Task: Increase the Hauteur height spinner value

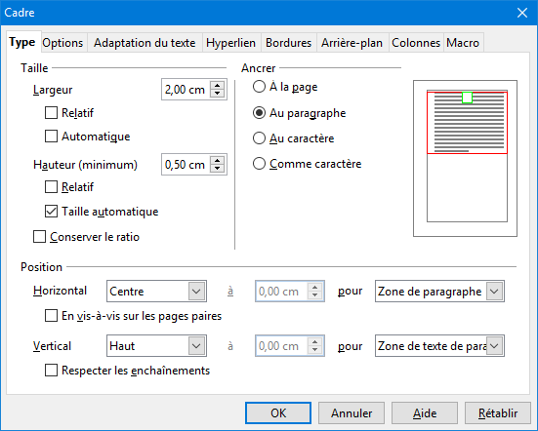Action: coord(217,161)
